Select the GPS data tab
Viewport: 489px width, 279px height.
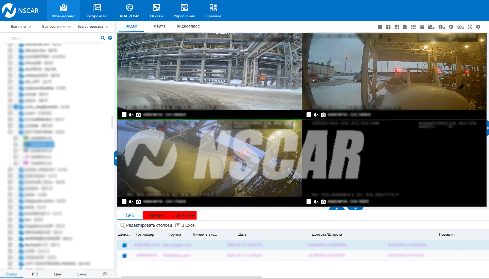[130, 215]
